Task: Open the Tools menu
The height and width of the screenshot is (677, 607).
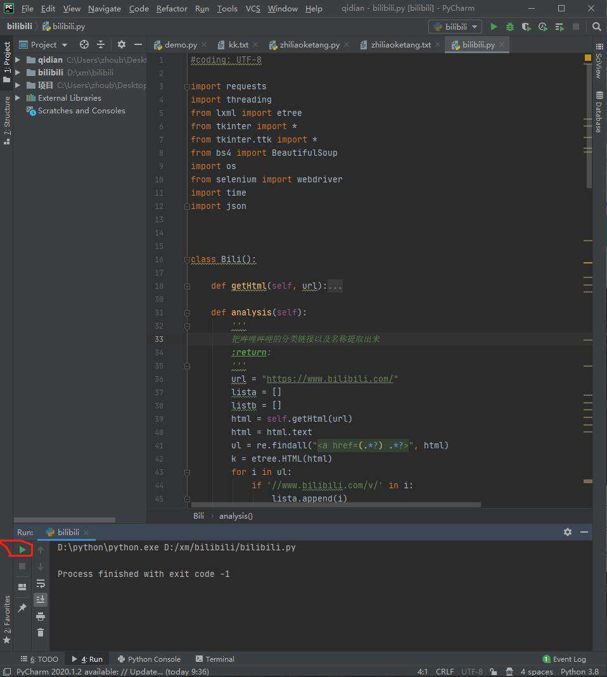Action: pyautogui.click(x=227, y=9)
